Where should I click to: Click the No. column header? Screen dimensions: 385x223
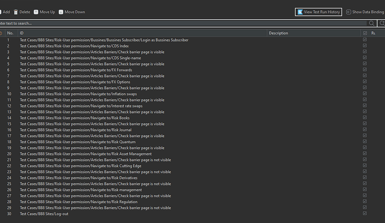click(x=10, y=33)
